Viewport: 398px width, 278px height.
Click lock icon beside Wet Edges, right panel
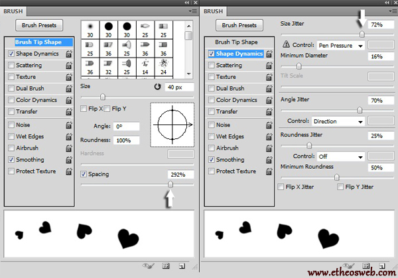[x=269, y=136]
